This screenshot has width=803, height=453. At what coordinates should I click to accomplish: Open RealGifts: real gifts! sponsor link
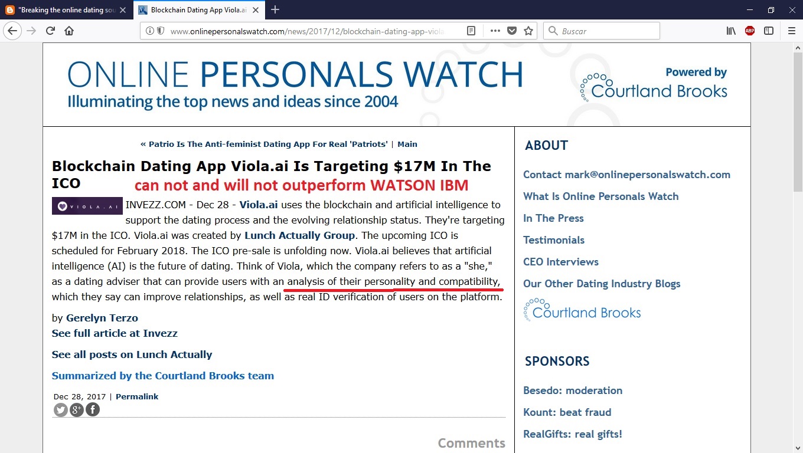573,434
